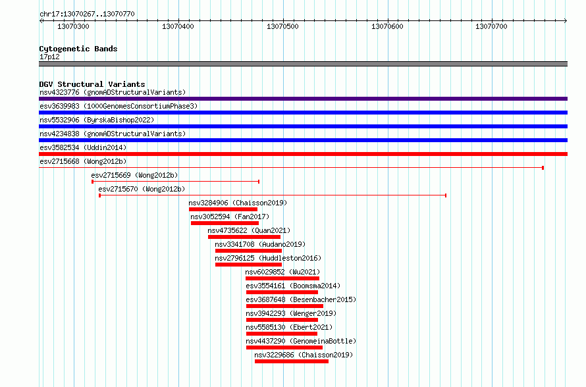Open nsv3284906 Chaisson2019 label

(x=238, y=203)
